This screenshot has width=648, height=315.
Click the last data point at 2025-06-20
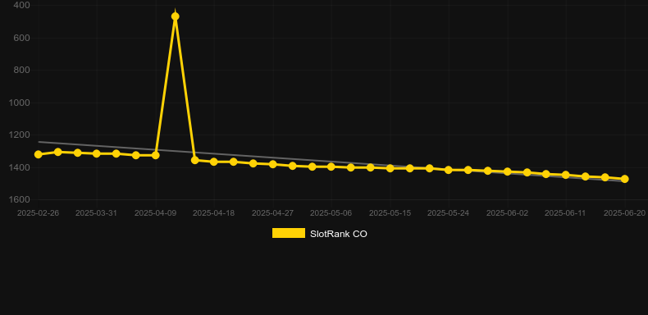(624, 179)
